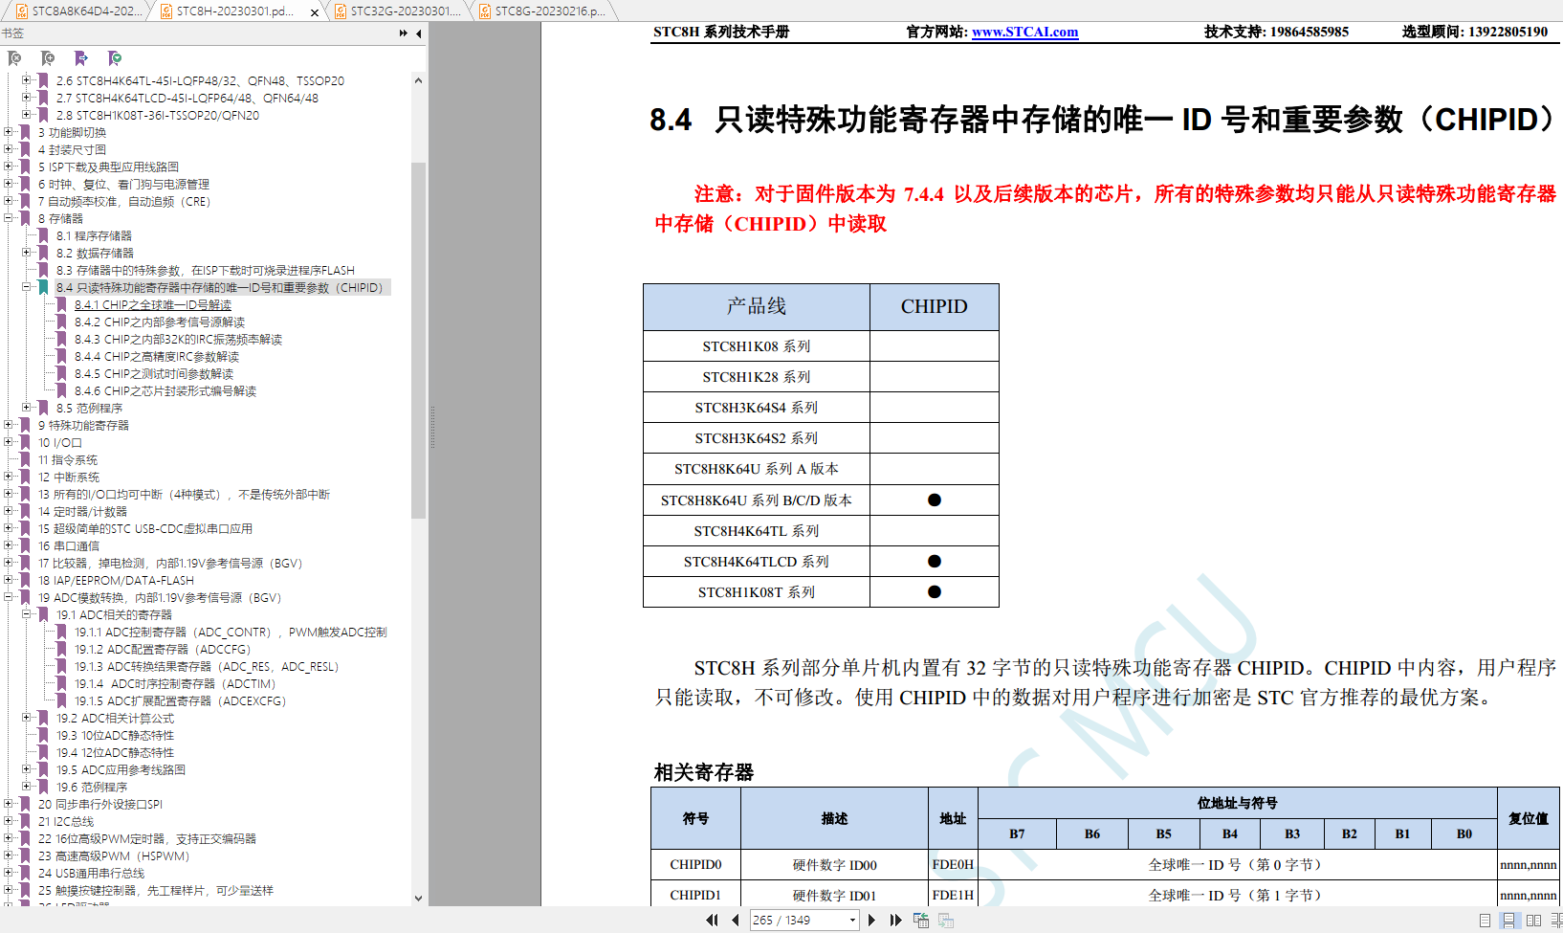
Task: Click the previous view icon in status bar
Action: click(x=921, y=920)
